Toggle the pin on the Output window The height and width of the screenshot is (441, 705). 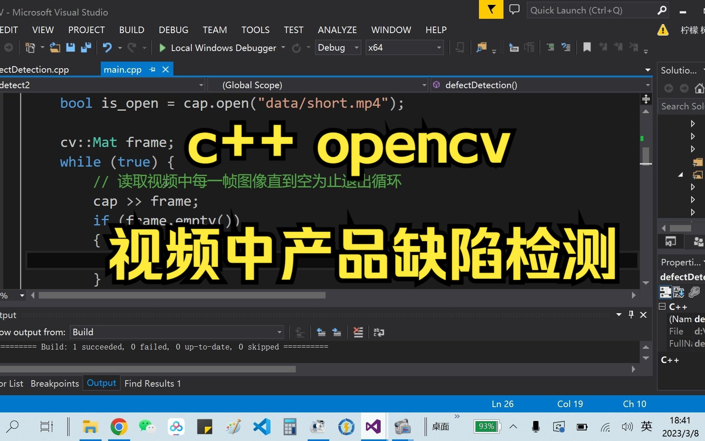[631, 314]
